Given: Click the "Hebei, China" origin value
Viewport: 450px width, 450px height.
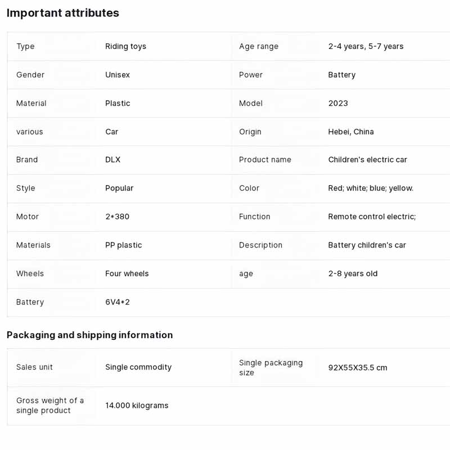Looking at the screenshot, I should pyautogui.click(x=351, y=132).
